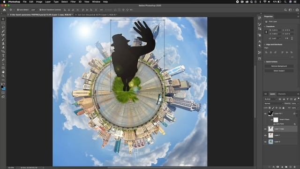Collapse the Transform section
This screenshot has width=300, height=169.
point(265,26)
